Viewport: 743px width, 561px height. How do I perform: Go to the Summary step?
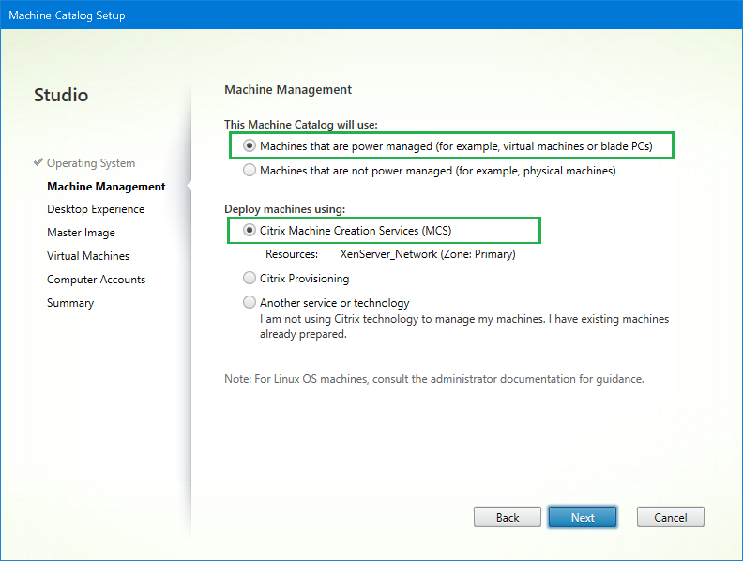[x=70, y=303]
